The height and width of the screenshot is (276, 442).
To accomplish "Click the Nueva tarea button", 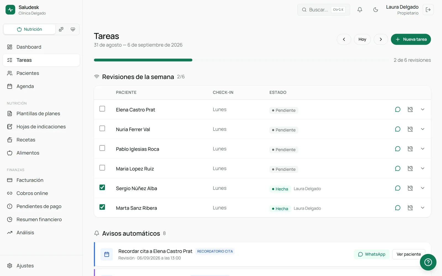I will pos(411,39).
